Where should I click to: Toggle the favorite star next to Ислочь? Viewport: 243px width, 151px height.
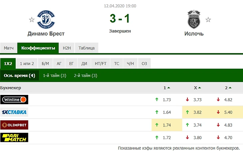point(208,20)
